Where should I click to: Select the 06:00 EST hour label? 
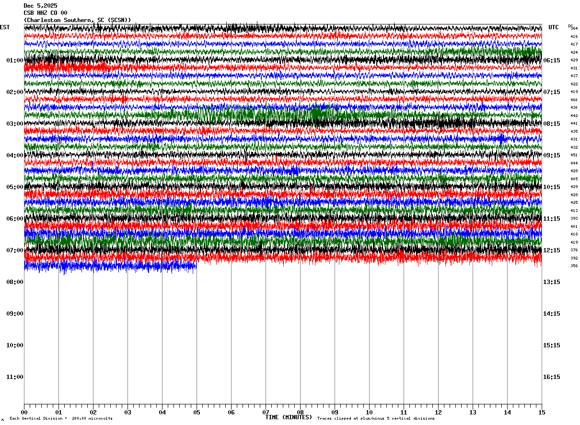15,219
